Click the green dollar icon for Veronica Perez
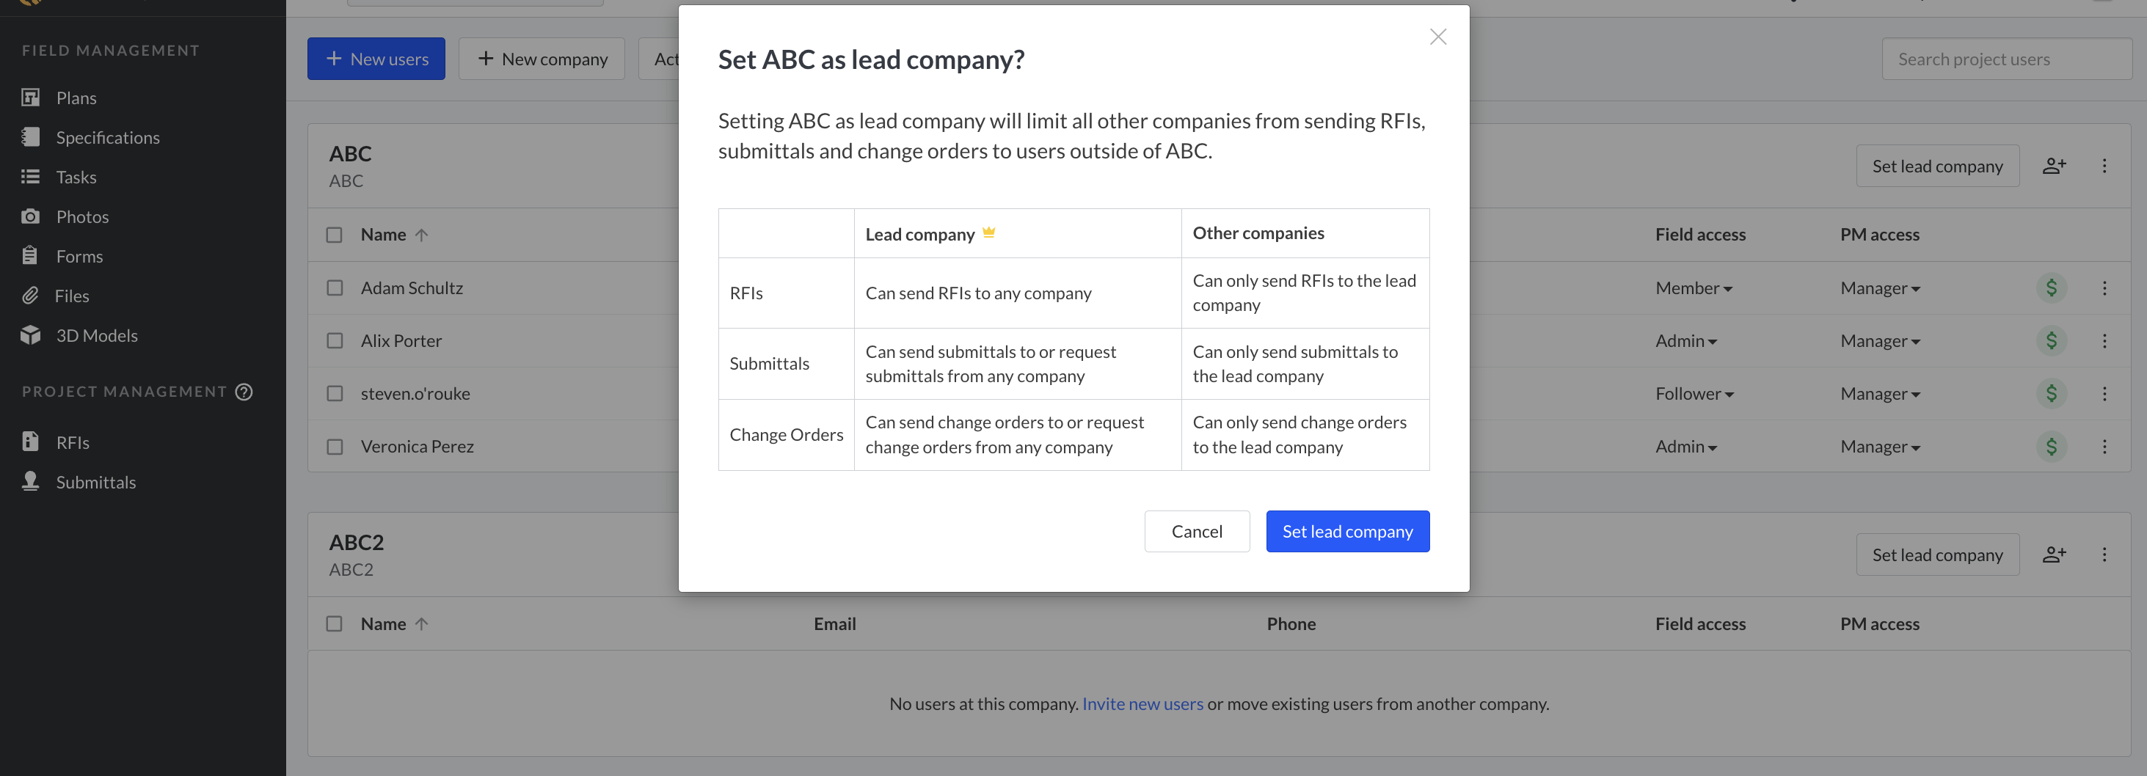Image resolution: width=2147 pixels, height=776 pixels. pos(2050,447)
